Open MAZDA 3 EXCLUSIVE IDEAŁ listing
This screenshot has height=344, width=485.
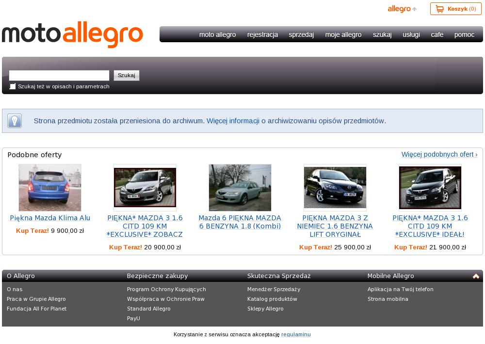click(430, 226)
